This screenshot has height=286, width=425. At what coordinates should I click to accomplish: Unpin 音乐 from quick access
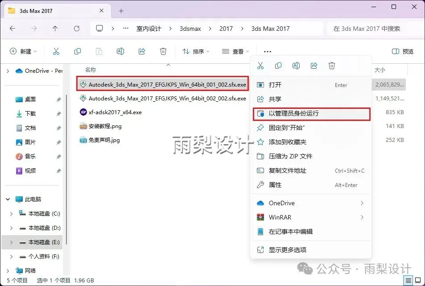pyautogui.click(x=58, y=157)
